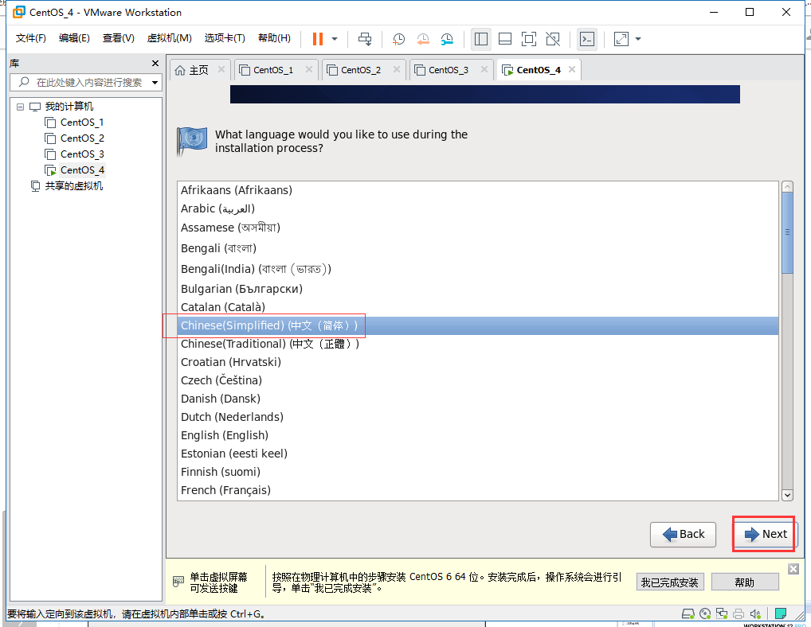Dismiss the yellow install hint bar

coord(793,569)
